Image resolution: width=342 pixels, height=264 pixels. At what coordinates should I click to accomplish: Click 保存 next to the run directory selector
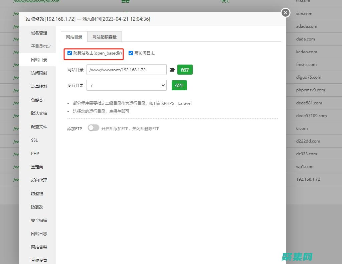[x=179, y=85]
